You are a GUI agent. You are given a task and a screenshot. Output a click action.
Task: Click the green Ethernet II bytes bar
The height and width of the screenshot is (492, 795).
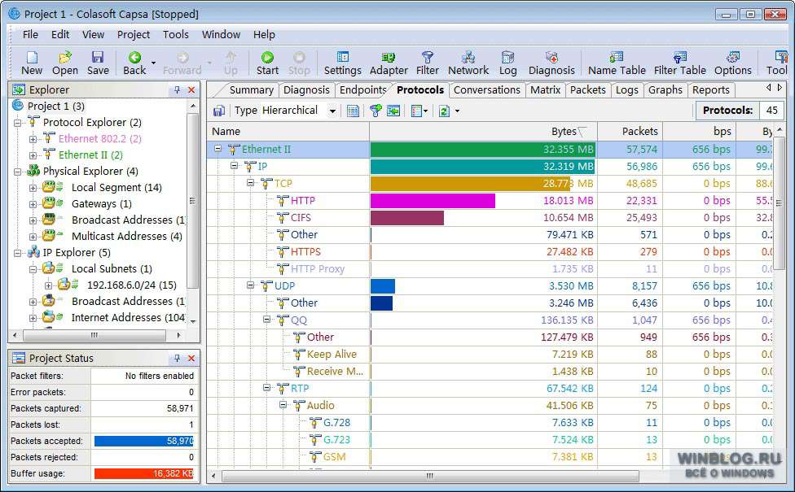pyautogui.click(x=482, y=150)
